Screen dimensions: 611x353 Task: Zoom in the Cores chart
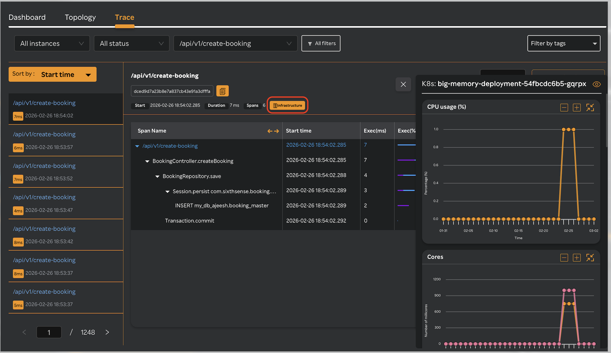click(x=576, y=257)
